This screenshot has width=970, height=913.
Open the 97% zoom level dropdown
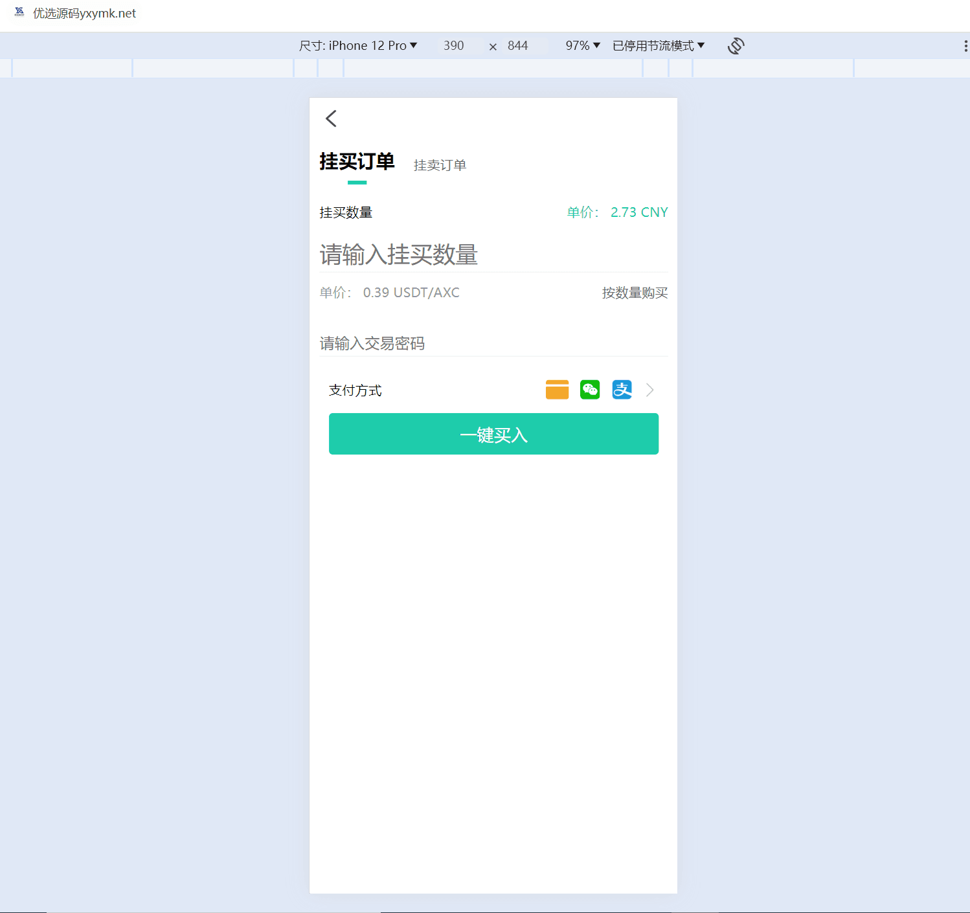pos(583,46)
